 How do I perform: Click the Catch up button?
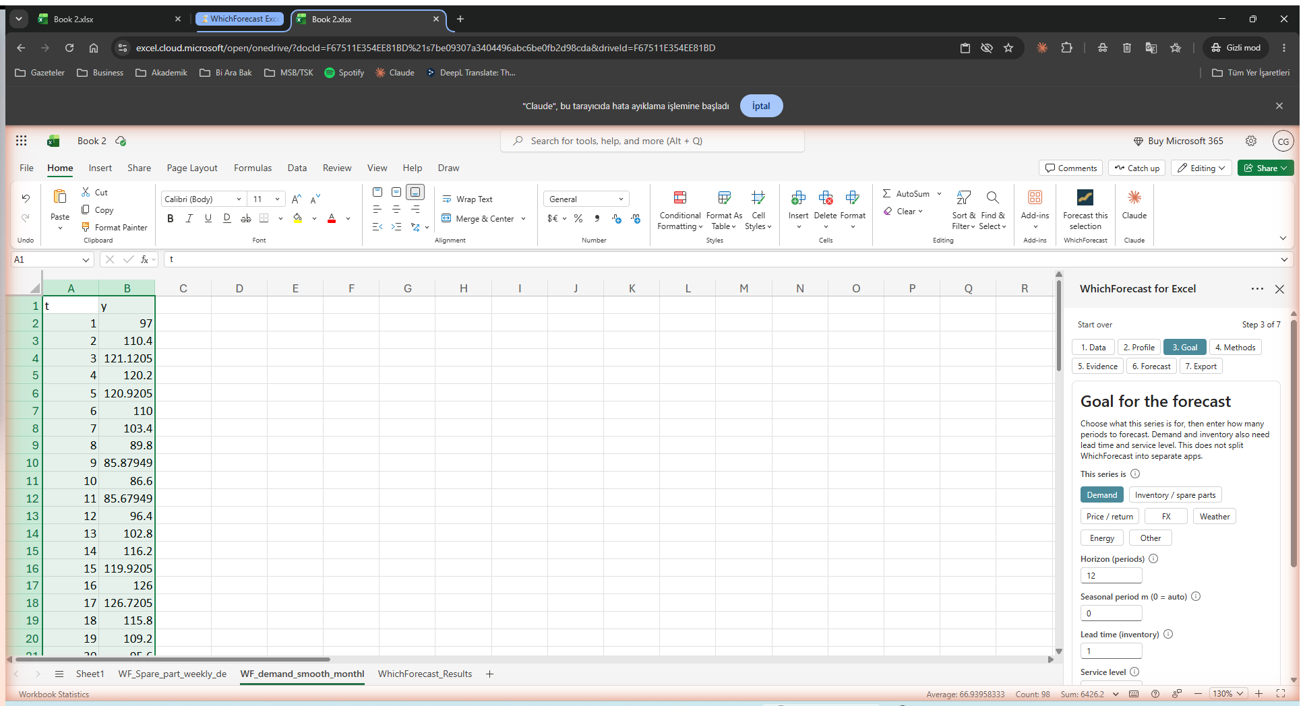pyautogui.click(x=1136, y=168)
